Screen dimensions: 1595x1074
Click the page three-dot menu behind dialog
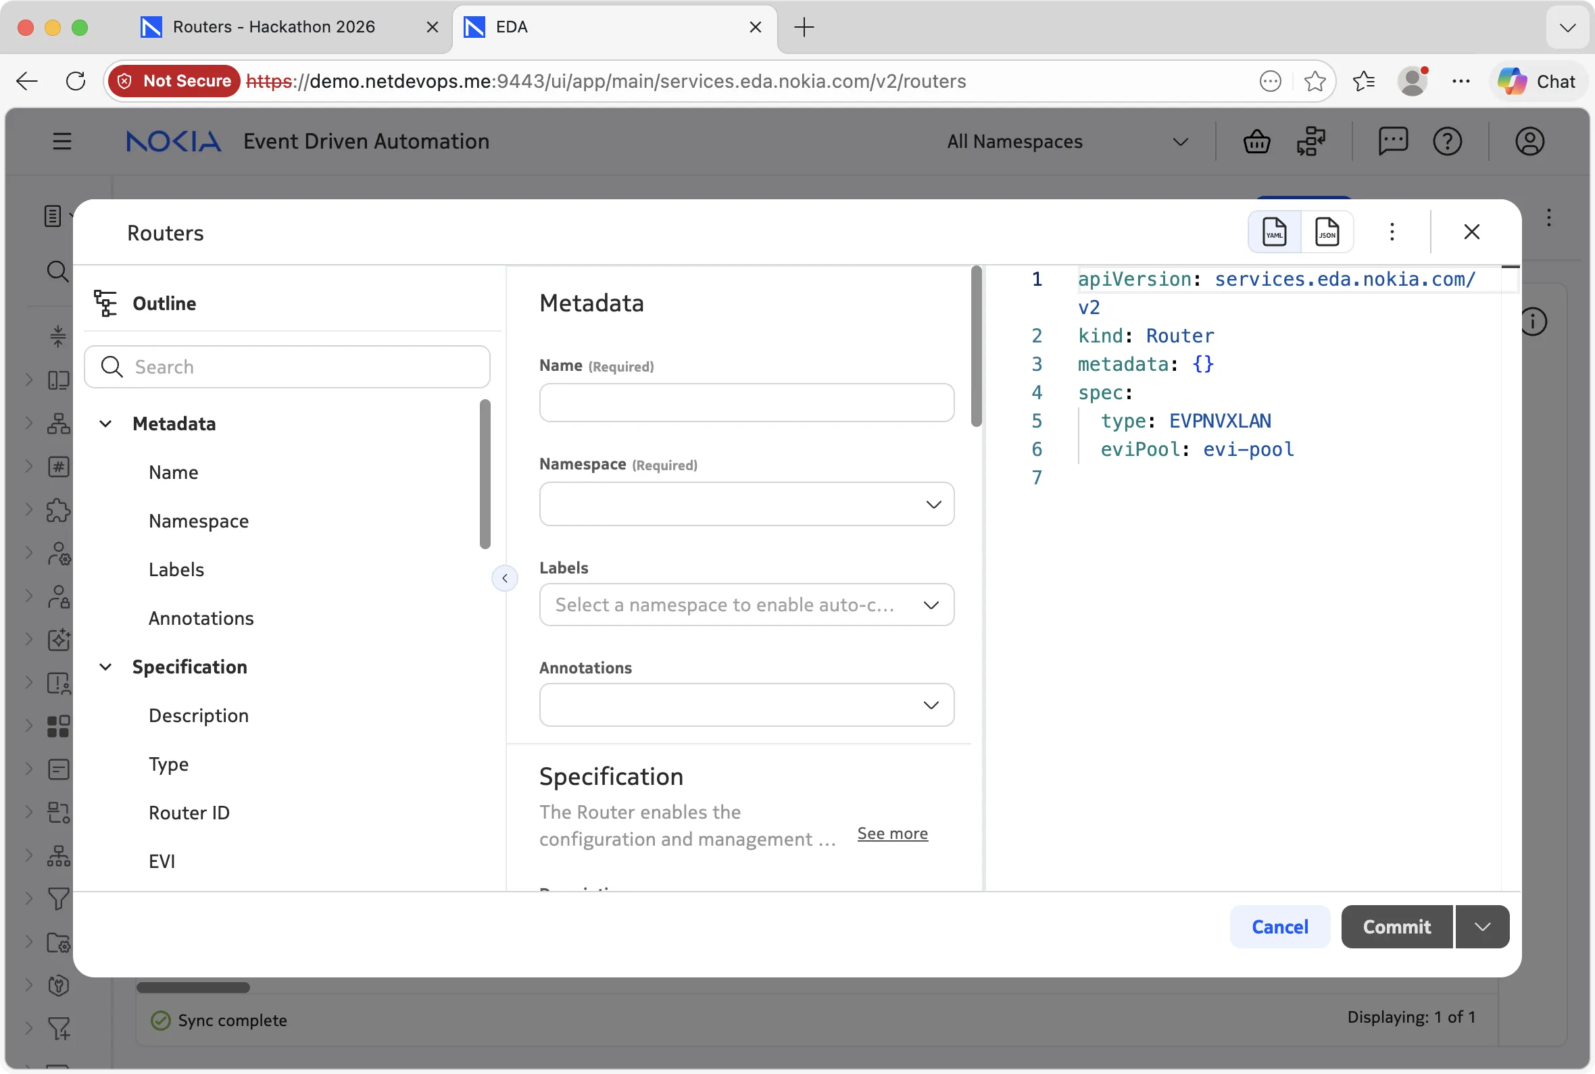(x=1548, y=218)
